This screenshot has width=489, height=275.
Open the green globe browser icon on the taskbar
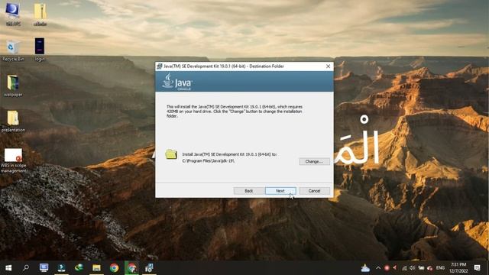tap(79, 268)
